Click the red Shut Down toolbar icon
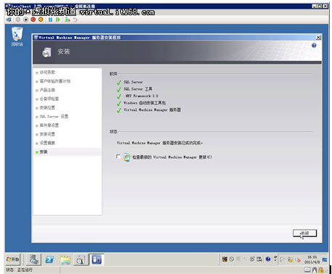 (33, 20)
